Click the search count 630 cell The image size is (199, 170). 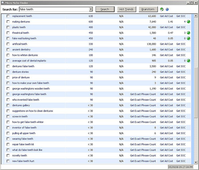coord(91,16)
